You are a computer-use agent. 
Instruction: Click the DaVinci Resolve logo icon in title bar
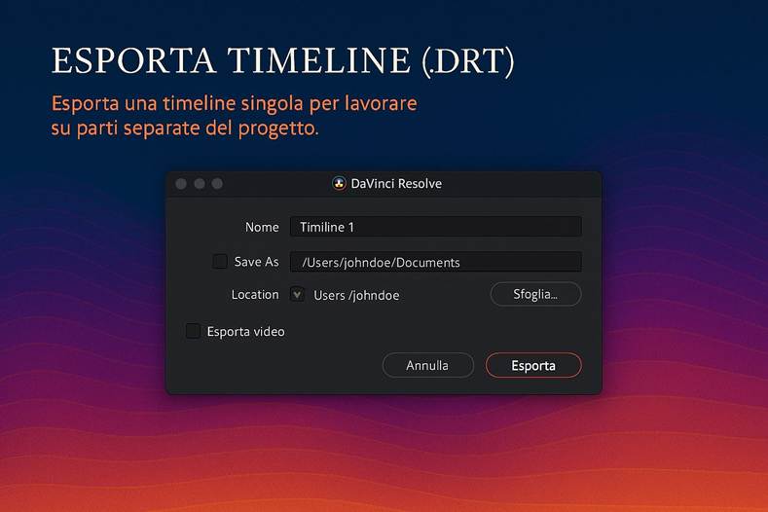[339, 184]
